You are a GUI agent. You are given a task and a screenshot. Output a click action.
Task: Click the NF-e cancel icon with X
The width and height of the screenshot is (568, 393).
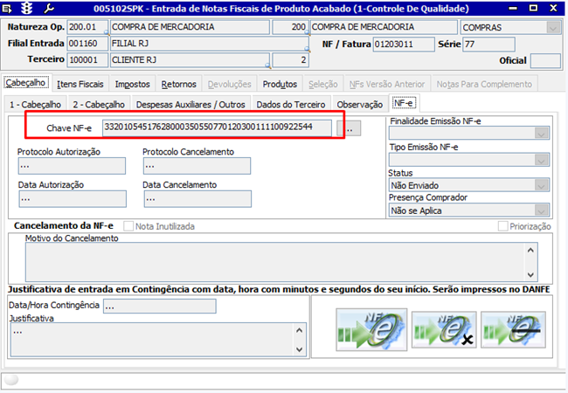tap(444, 329)
